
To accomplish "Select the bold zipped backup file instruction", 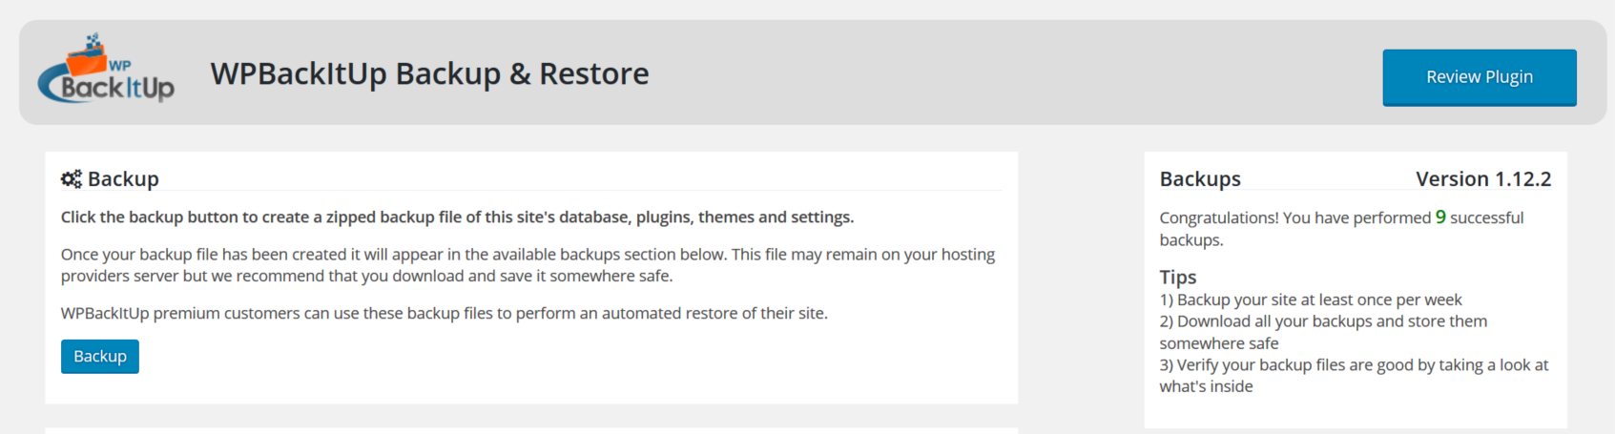I will pos(457,217).
